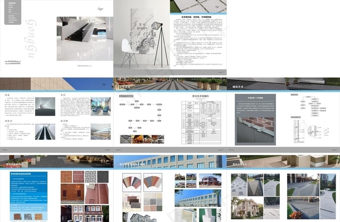Click the circular detail in the wall-section drawing
Viewport: 340px width, 222px height.
click(312, 131)
